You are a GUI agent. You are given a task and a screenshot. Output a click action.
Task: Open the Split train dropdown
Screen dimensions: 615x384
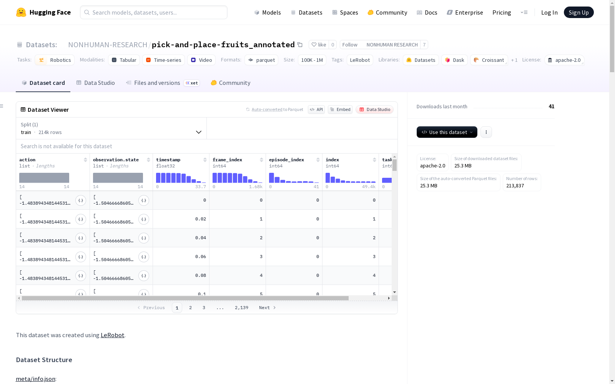point(111,128)
